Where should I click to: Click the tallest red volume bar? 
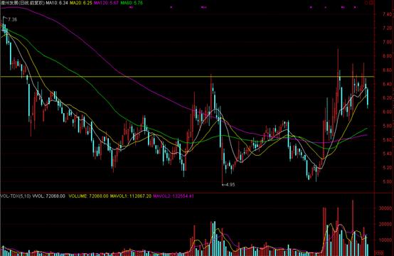(x=353, y=228)
